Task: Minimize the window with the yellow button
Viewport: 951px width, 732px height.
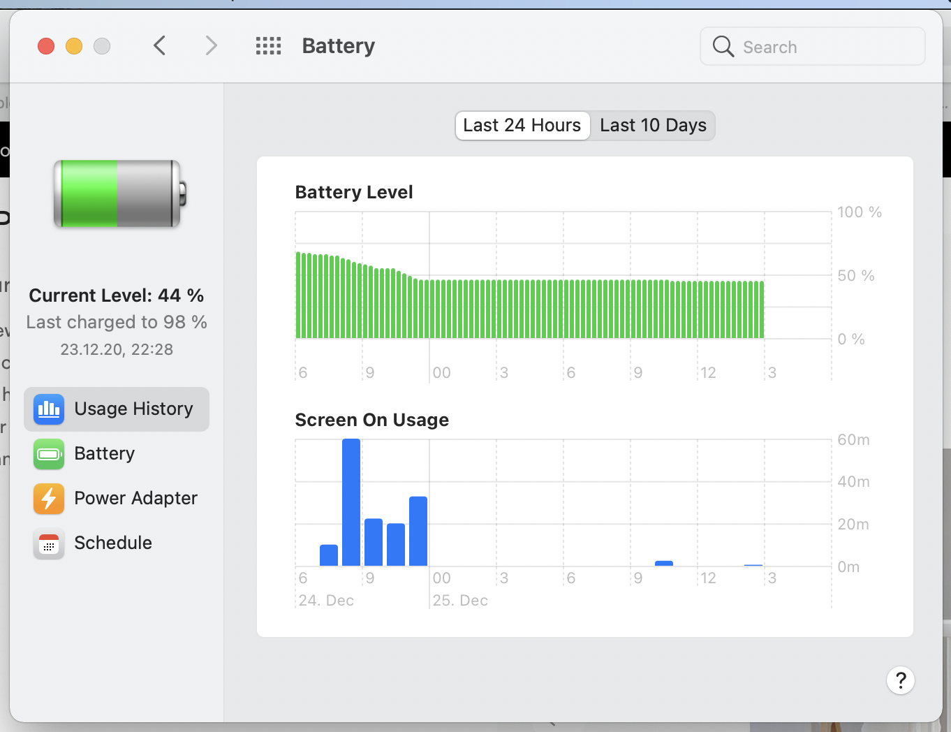Action: click(x=74, y=46)
